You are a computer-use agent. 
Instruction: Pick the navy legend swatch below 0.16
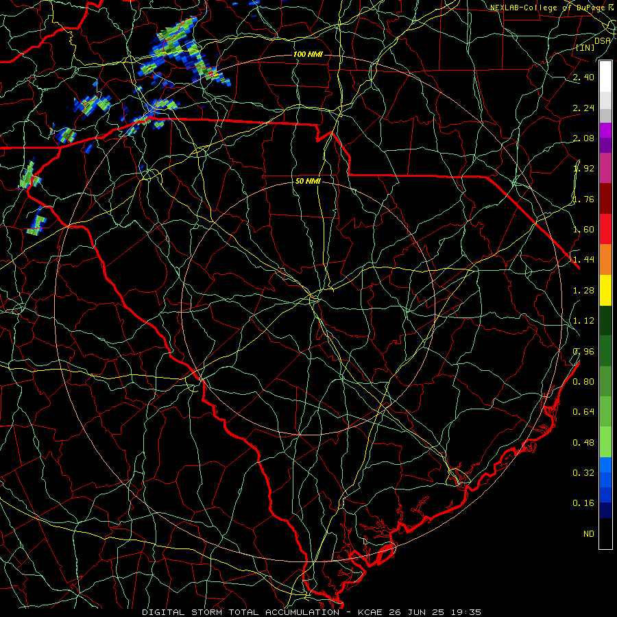coord(605,511)
